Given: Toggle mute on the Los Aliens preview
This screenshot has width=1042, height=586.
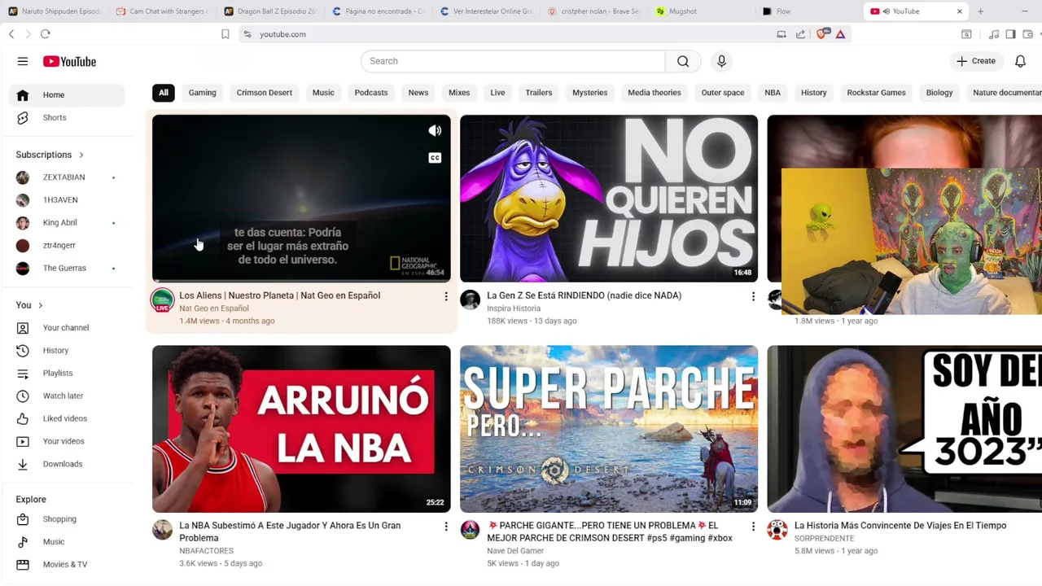Looking at the screenshot, I should tap(435, 131).
